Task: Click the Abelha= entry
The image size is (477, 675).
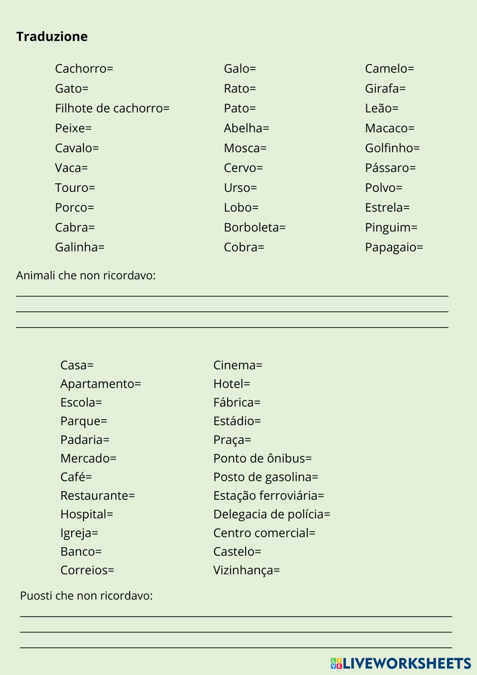Action: click(246, 128)
